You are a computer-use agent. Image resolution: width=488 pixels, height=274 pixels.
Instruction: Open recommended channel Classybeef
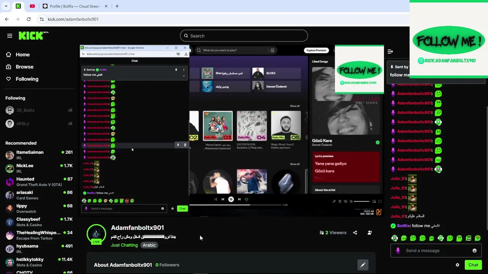(39, 222)
